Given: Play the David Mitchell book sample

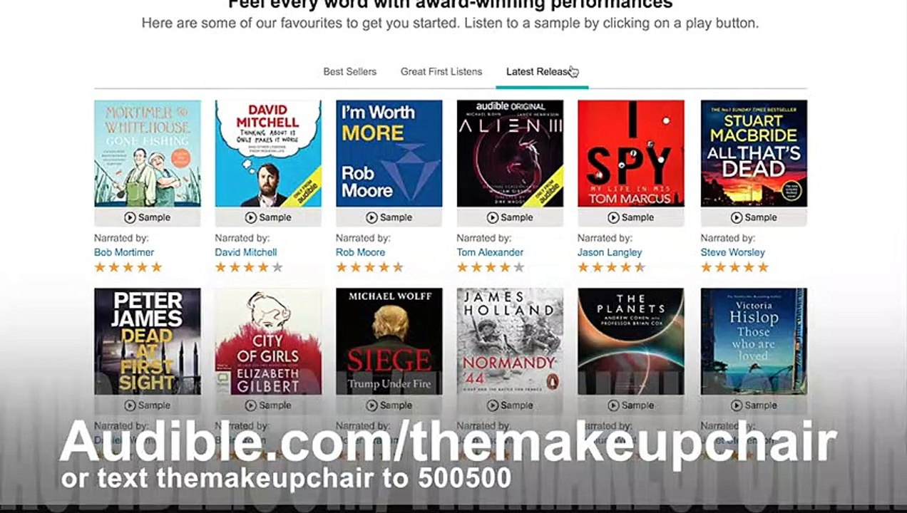Looking at the screenshot, I should coord(268,217).
